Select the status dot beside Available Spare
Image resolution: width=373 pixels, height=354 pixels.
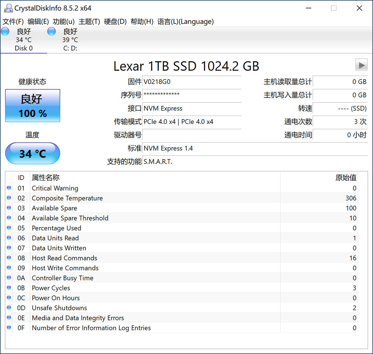click(9, 207)
